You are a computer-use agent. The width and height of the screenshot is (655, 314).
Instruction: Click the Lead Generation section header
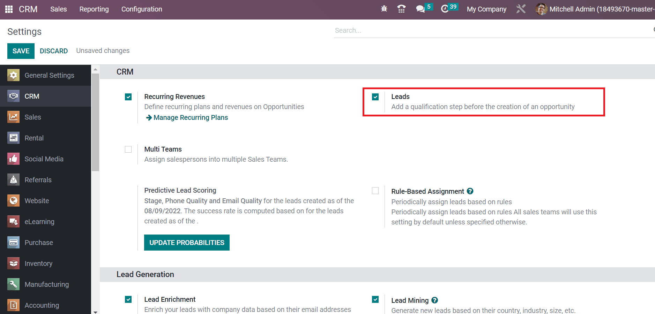145,274
